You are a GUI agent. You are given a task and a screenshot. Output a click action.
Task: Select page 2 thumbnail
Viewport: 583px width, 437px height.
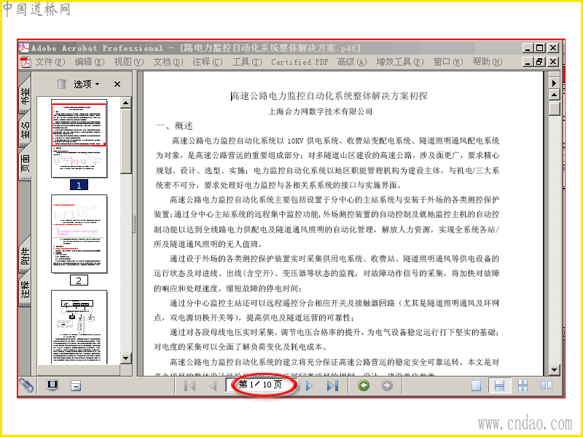(x=79, y=234)
